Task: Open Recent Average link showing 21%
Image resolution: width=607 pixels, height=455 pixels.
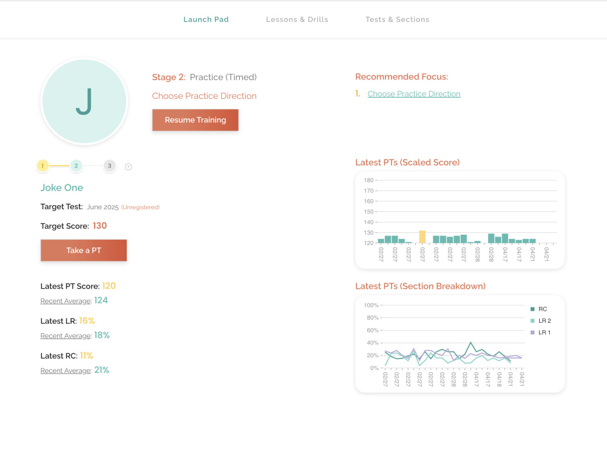Action: tap(66, 371)
